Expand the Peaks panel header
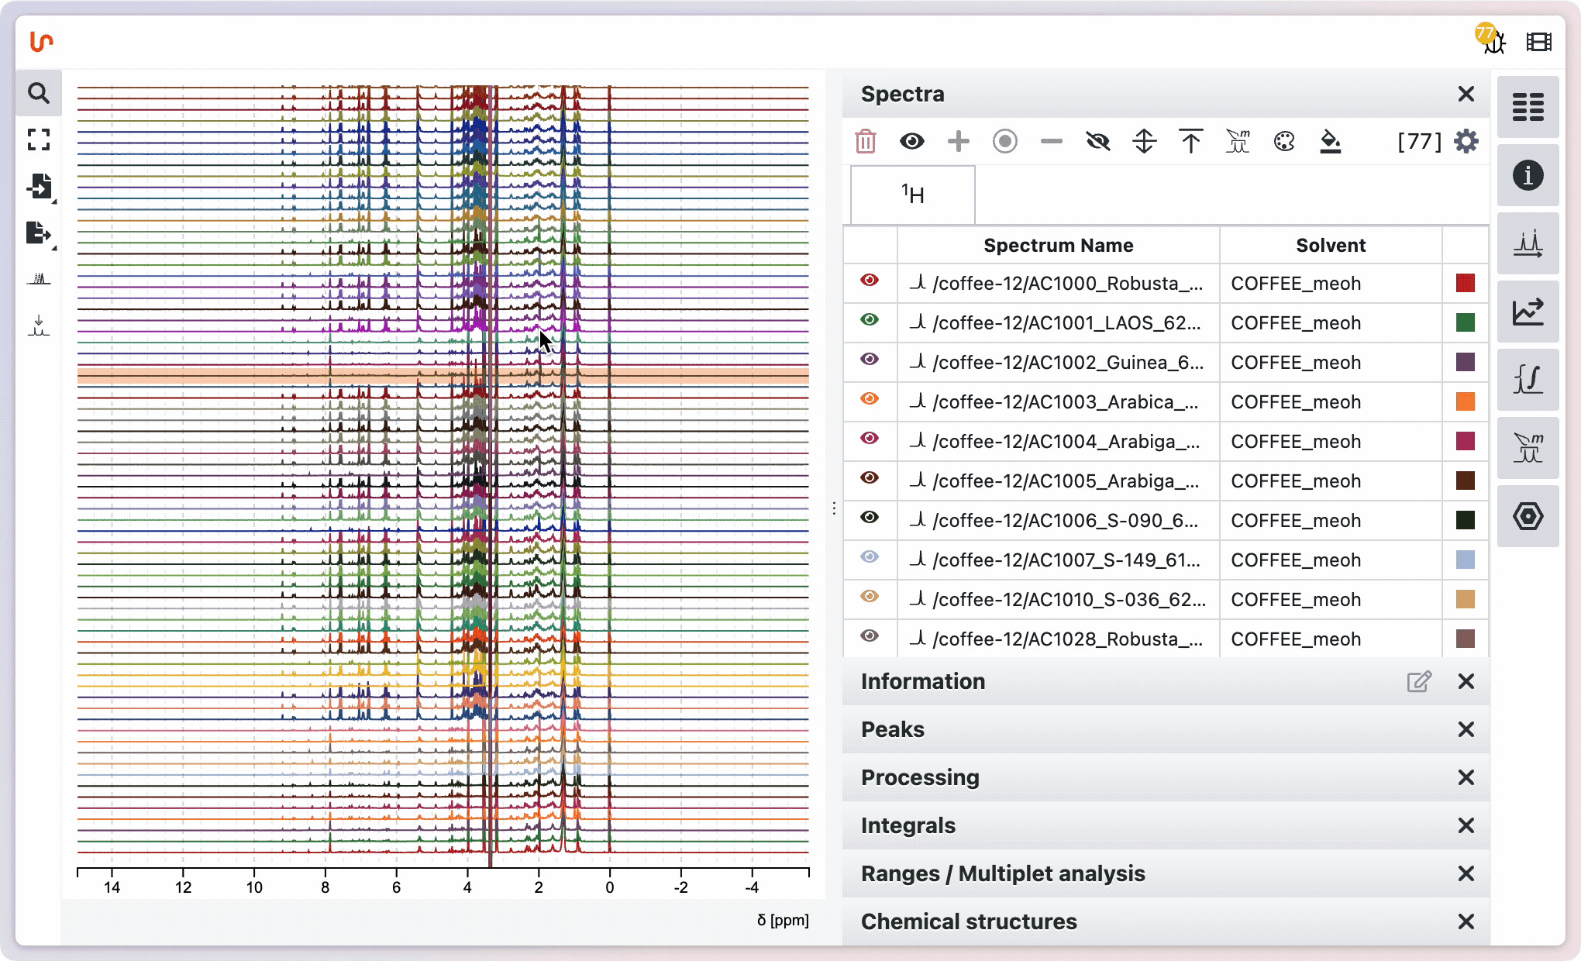The width and height of the screenshot is (1581, 961). coord(893,729)
